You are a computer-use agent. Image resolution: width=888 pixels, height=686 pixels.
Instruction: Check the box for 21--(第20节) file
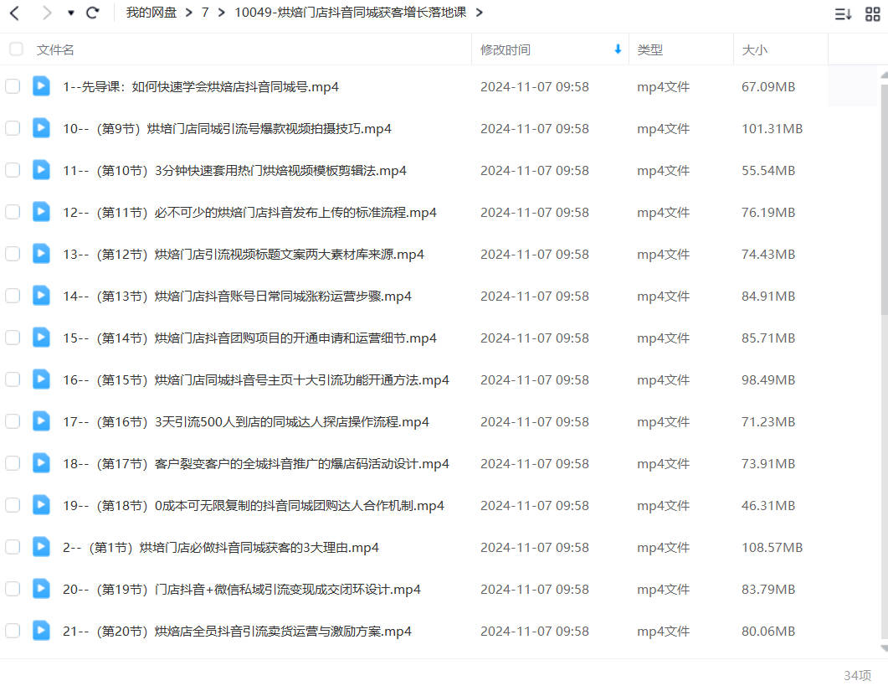[x=13, y=631]
